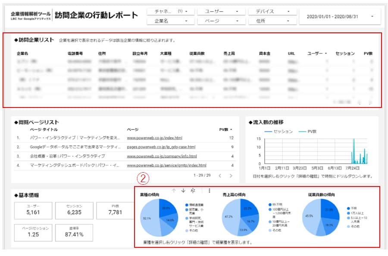This screenshot has height=256, width=388.
Task: Click the 企業情報解析ツール logo
Action: point(31,16)
